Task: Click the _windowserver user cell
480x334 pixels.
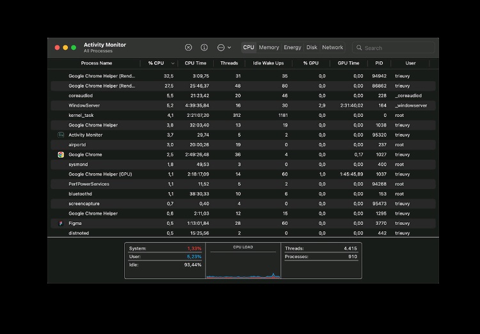Action: pos(411,105)
